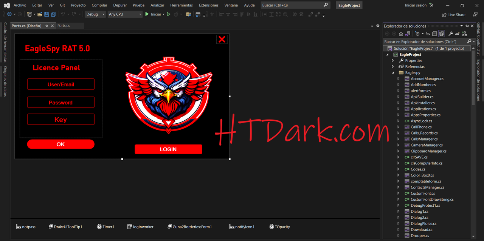Screen dimensions: 484x241
Task: Open the GitHub Copilot chat side tab
Action: (x=478, y=40)
